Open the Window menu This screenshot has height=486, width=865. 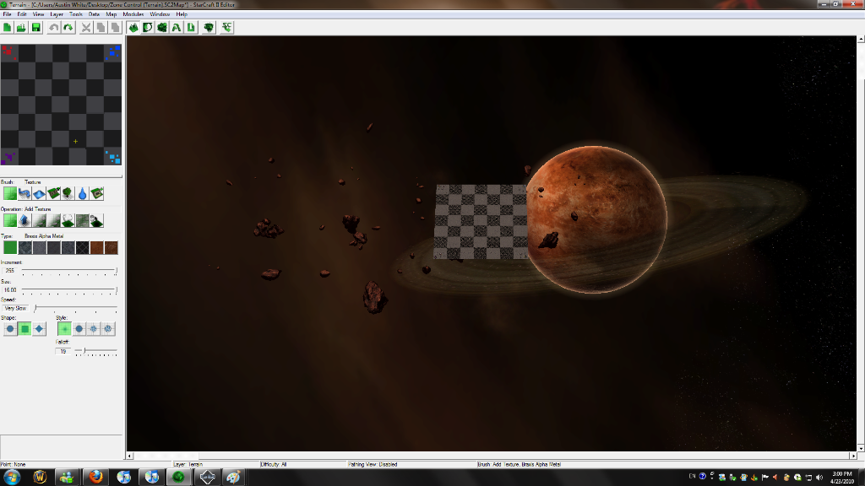click(x=160, y=14)
